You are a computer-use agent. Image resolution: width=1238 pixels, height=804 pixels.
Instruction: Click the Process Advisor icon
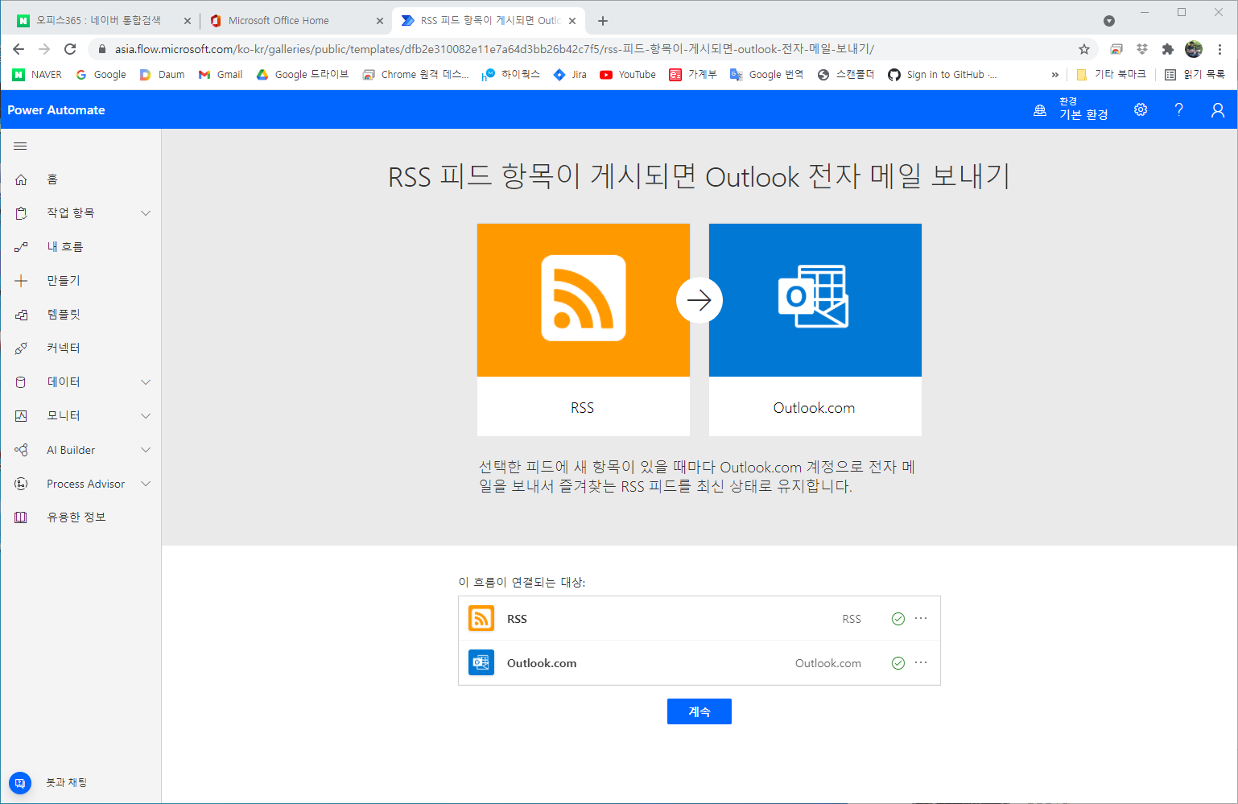pyautogui.click(x=21, y=484)
